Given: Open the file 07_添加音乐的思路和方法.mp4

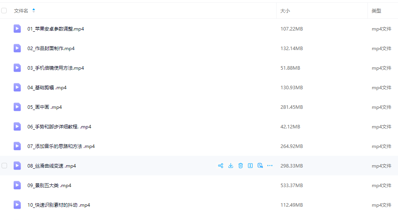Looking at the screenshot, I should pyautogui.click(x=61, y=146).
